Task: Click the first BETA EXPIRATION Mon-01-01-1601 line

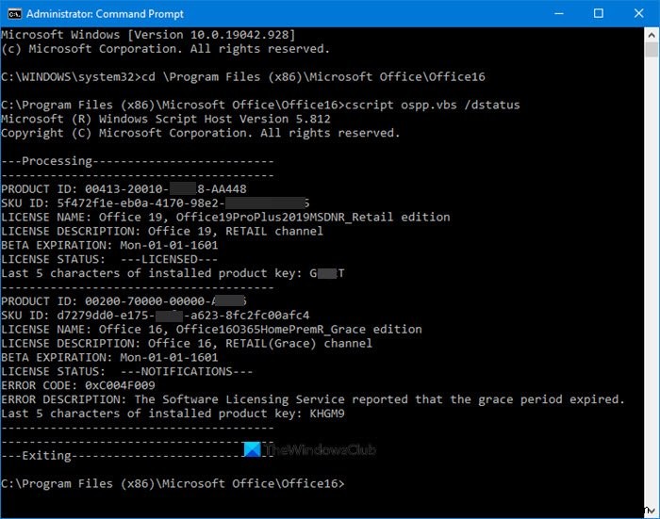Action: (109, 245)
